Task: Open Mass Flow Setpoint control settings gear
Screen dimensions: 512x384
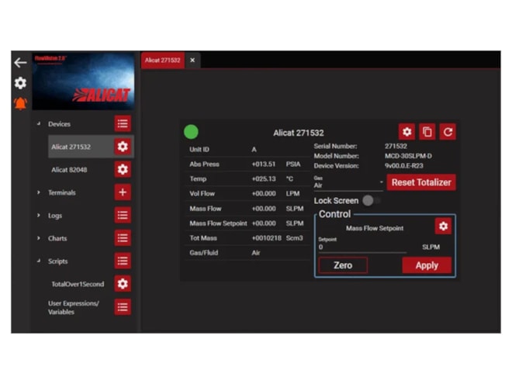Action: [443, 227]
